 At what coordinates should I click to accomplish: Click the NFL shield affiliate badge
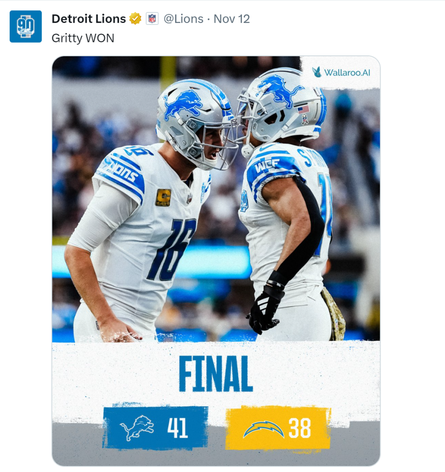click(x=152, y=19)
